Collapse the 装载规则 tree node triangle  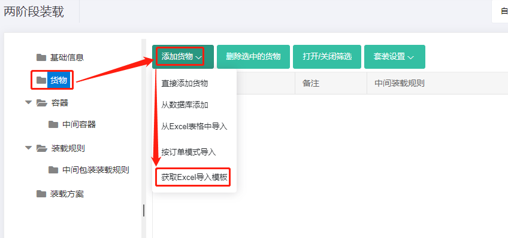pos(29,148)
